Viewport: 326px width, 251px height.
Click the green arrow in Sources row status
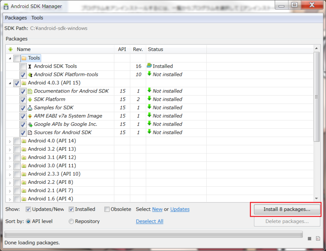pos(149,132)
